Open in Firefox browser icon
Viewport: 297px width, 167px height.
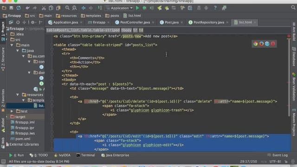tap(261, 44)
